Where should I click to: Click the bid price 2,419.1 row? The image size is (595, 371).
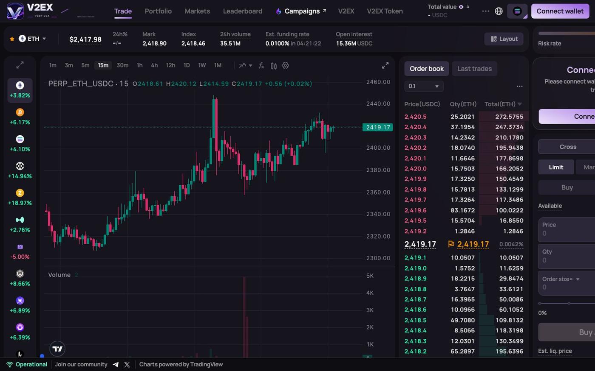464,257
